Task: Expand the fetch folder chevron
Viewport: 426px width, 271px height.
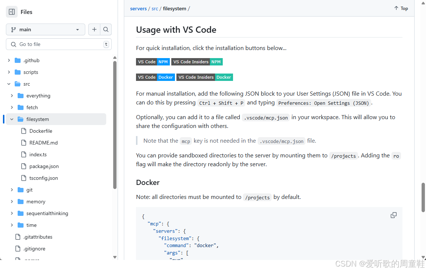Action: (12, 107)
